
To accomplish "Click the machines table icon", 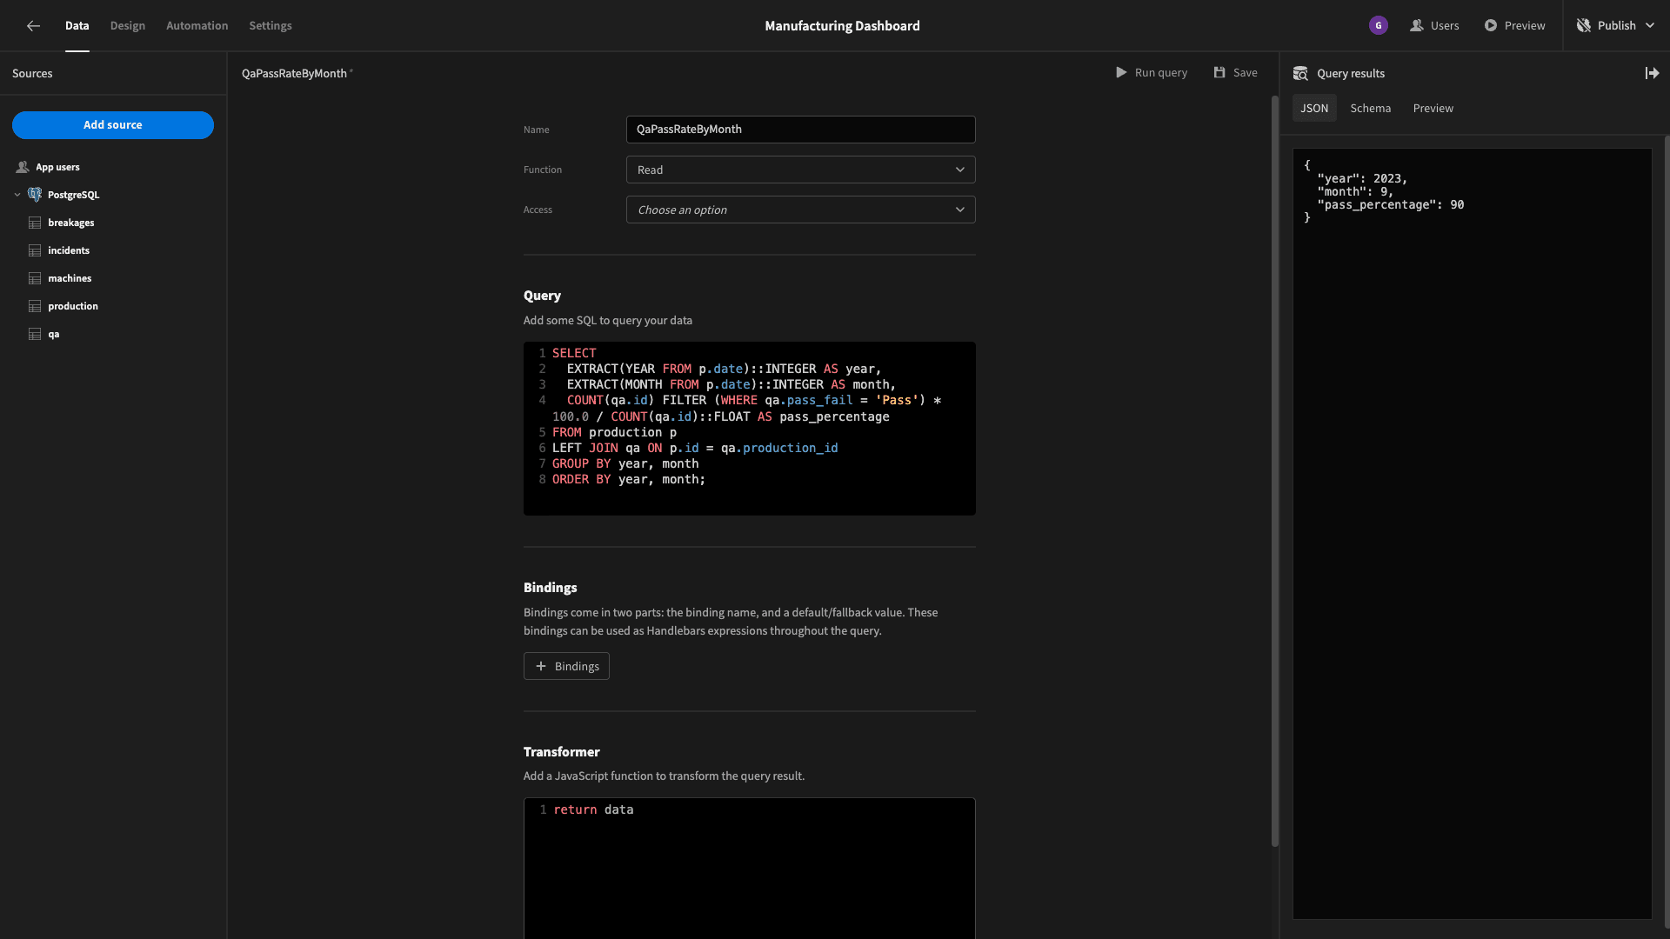I will coord(35,278).
